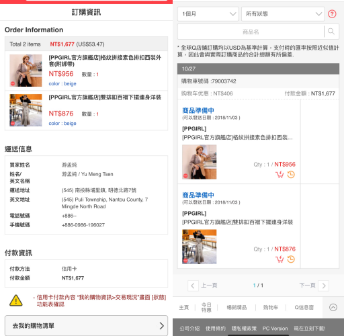Viewport: 344px width, 336px height.
Task: Click first 商品準備中 status for blazer
Action: tap(198, 110)
